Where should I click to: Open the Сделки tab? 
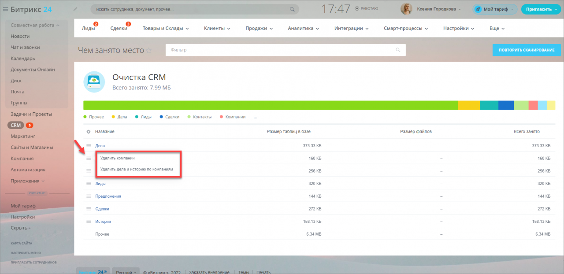tap(119, 28)
